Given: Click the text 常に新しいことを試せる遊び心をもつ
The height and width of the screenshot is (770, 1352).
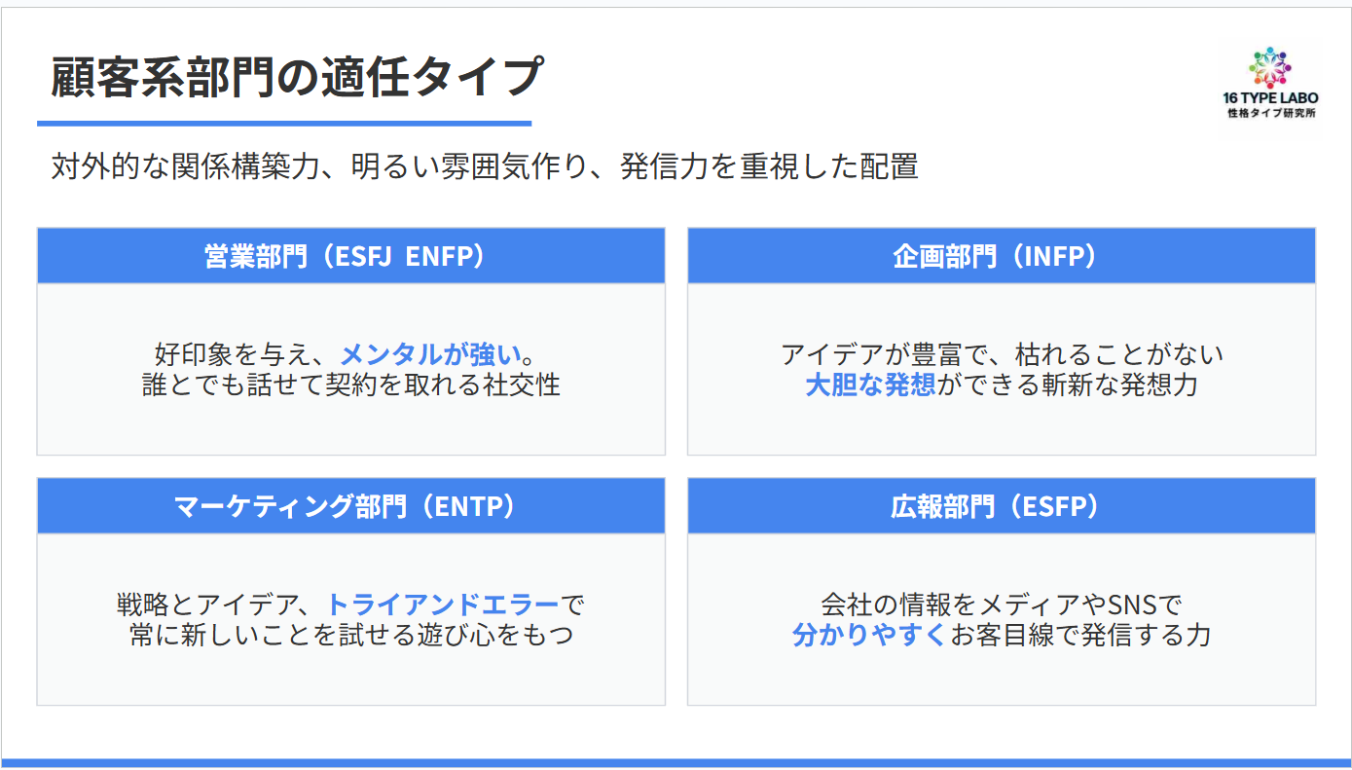Looking at the screenshot, I should [x=350, y=636].
